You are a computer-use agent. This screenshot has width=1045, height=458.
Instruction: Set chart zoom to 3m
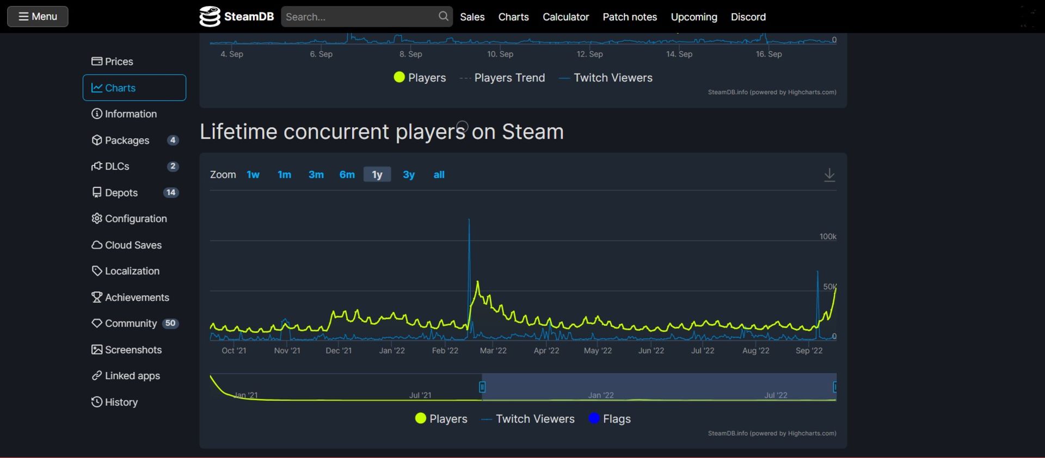(316, 175)
